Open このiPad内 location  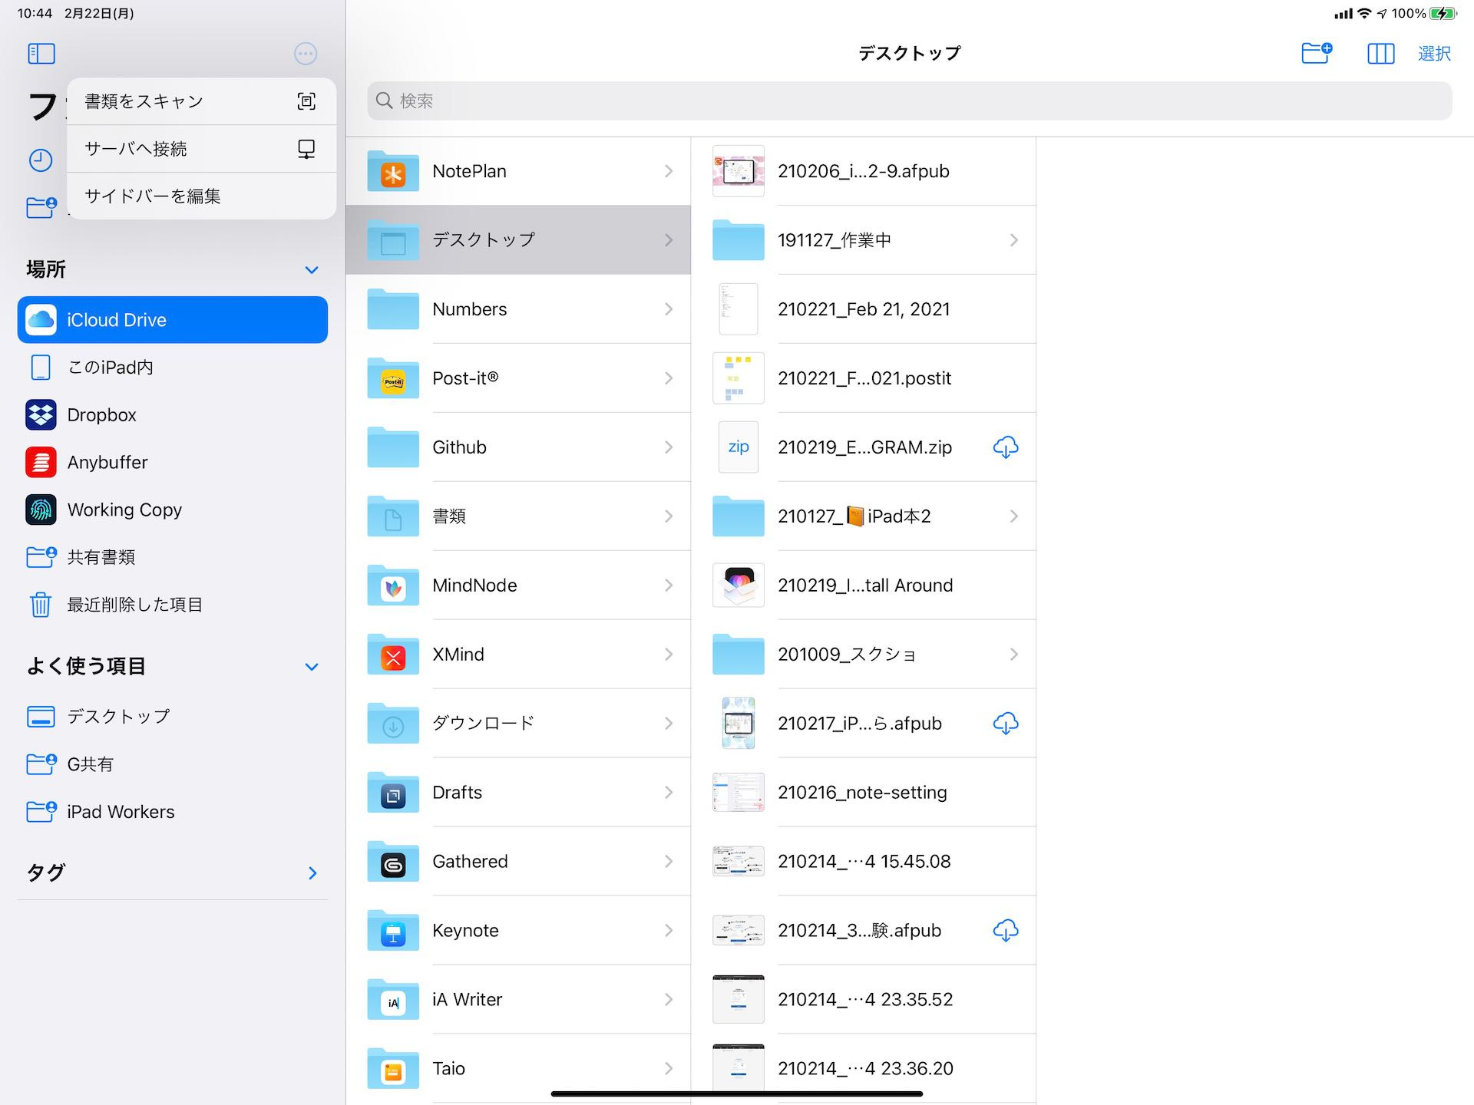point(173,368)
